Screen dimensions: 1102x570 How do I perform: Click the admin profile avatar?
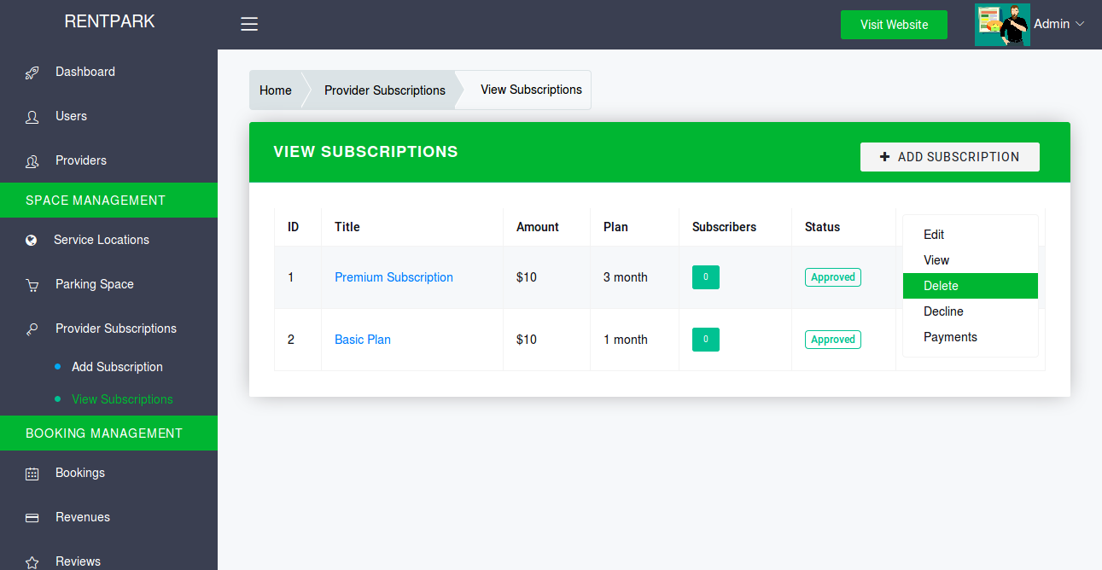coord(1002,25)
